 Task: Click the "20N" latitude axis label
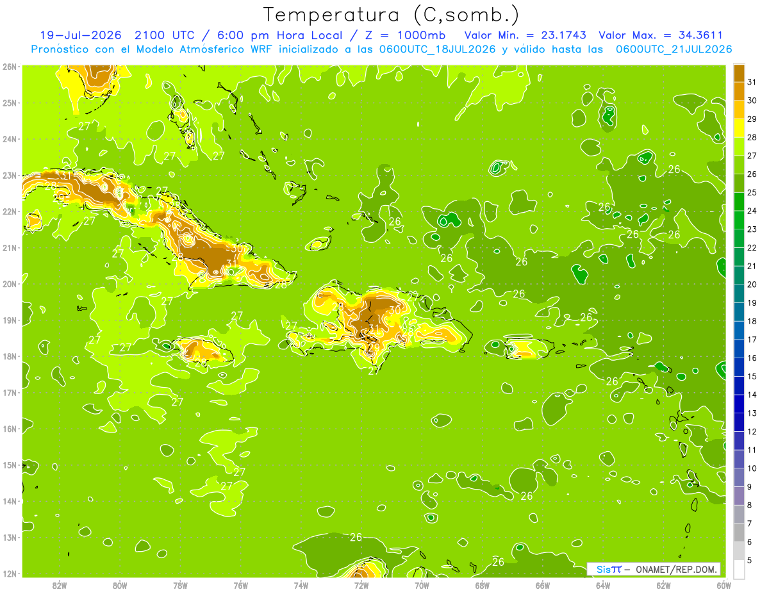pos(9,283)
